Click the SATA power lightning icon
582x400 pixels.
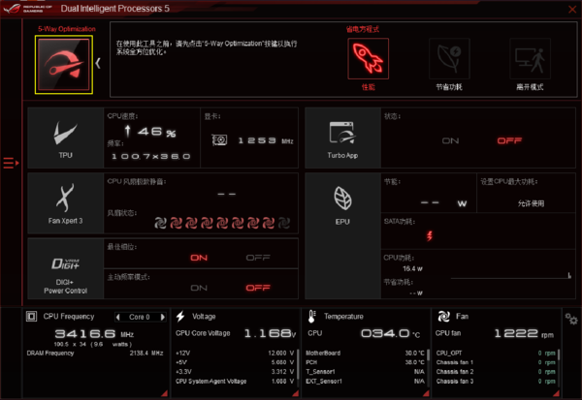tap(430, 235)
